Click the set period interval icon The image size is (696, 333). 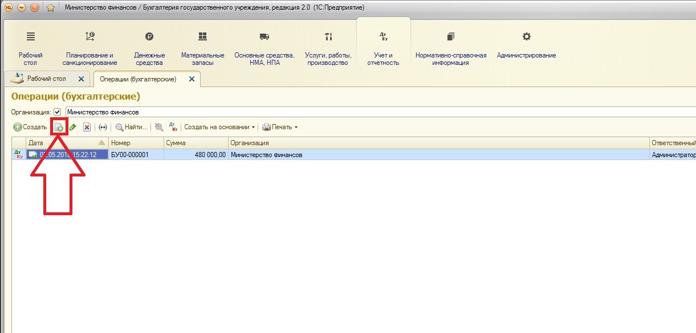(103, 127)
